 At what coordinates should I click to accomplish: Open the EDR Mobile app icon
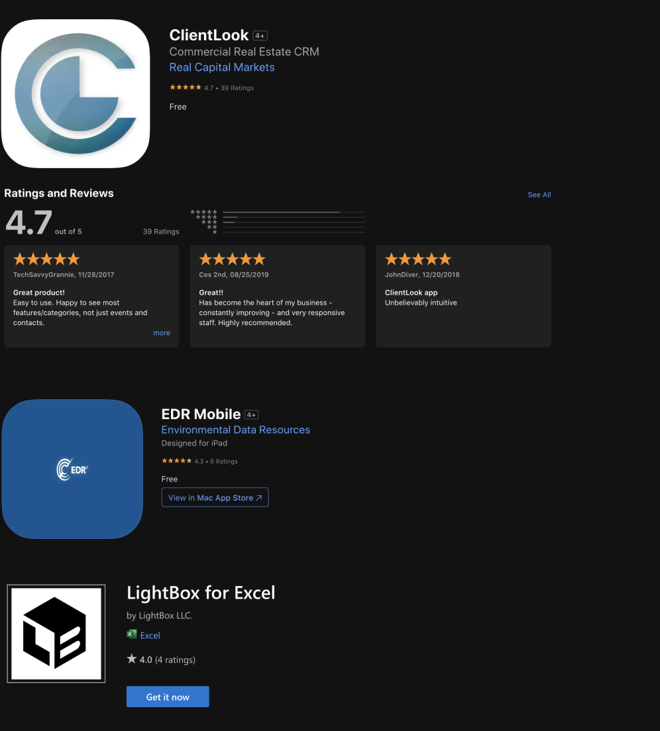(x=72, y=469)
